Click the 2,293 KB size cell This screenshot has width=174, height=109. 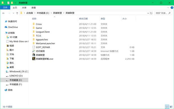(x=130, y=59)
